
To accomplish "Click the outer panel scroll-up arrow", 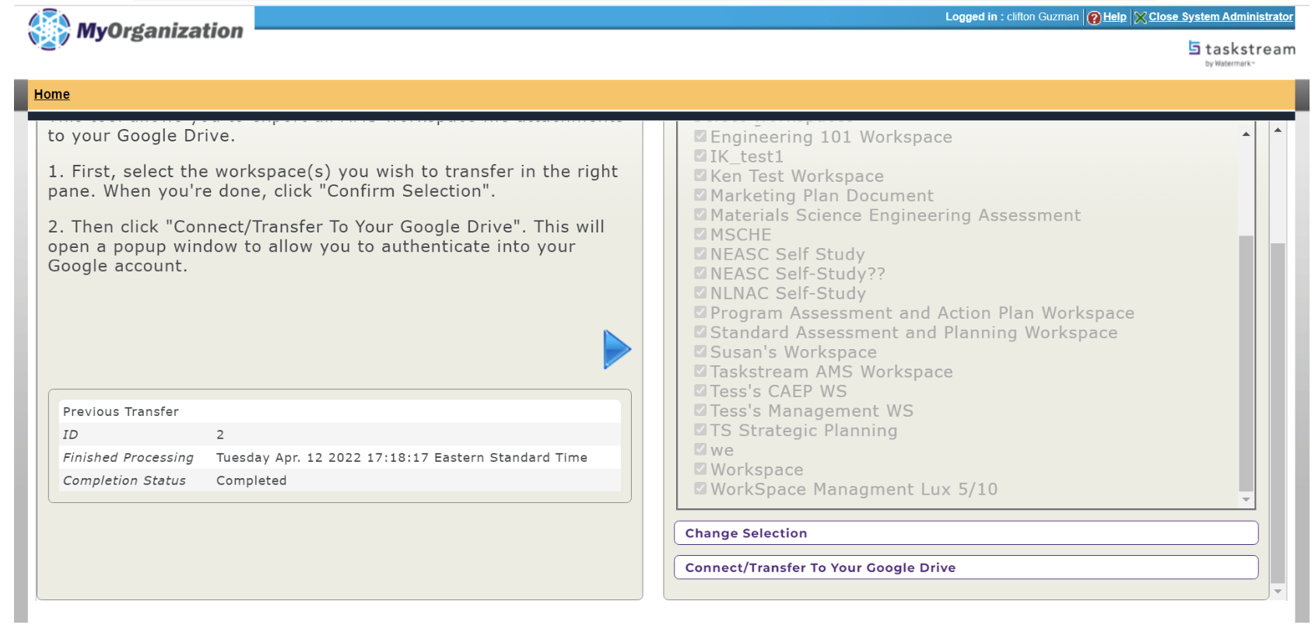I will click(1278, 130).
